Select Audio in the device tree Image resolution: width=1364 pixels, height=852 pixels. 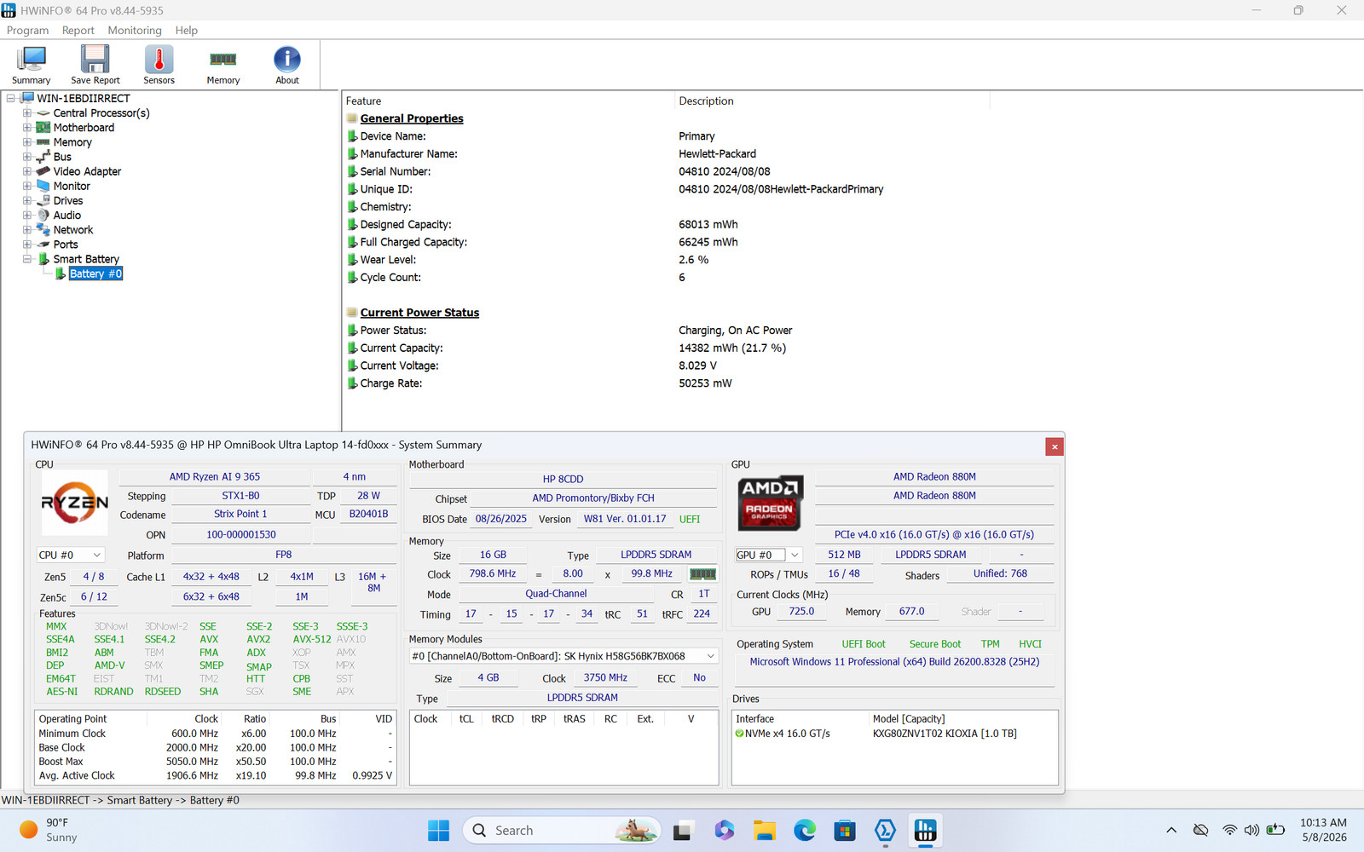pyautogui.click(x=67, y=216)
